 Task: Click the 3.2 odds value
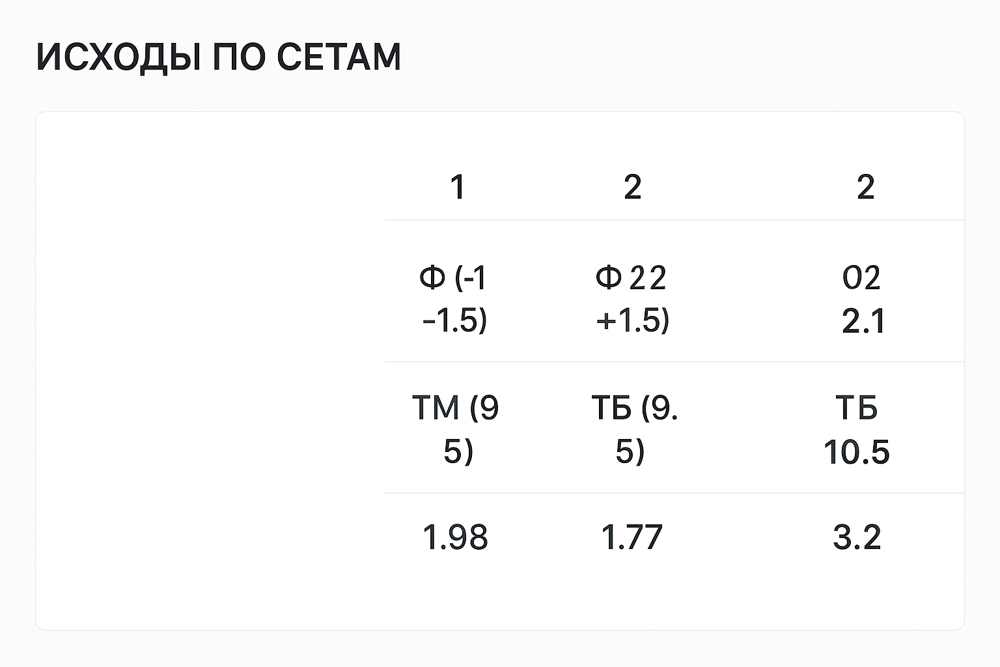click(857, 537)
